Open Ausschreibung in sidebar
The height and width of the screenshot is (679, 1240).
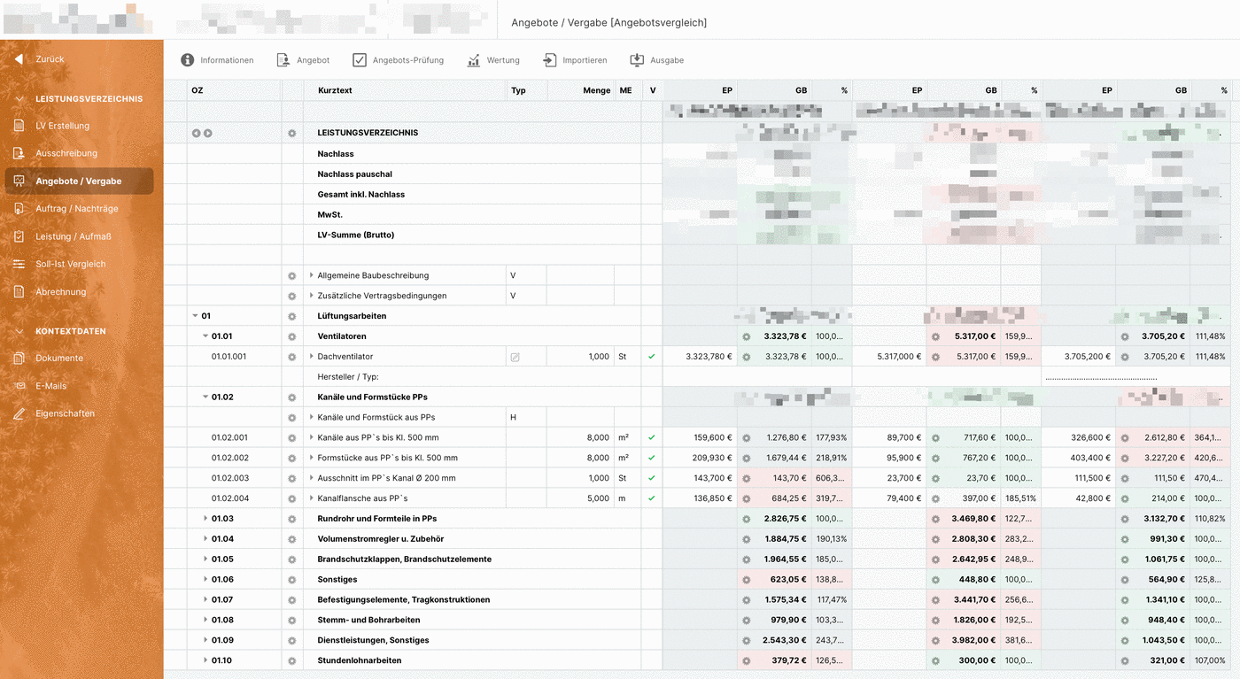click(66, 153)
